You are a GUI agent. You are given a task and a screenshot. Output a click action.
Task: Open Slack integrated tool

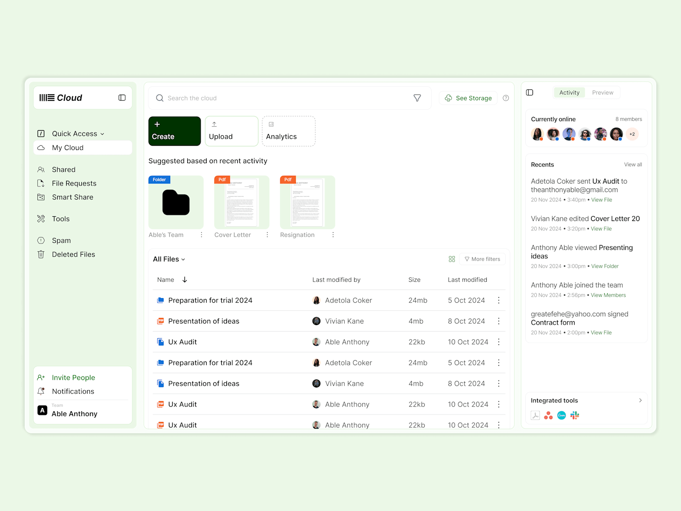click(575, 415)
